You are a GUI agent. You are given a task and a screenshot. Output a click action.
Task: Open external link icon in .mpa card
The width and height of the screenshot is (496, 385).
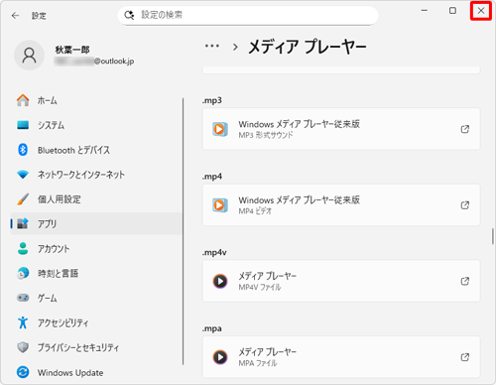click(x=465, y=357)
